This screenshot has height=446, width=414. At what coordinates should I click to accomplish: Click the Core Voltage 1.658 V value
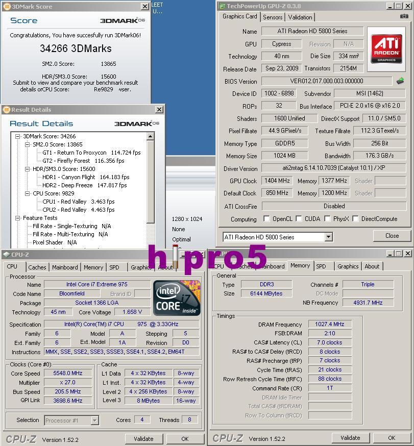pos(132,312)
